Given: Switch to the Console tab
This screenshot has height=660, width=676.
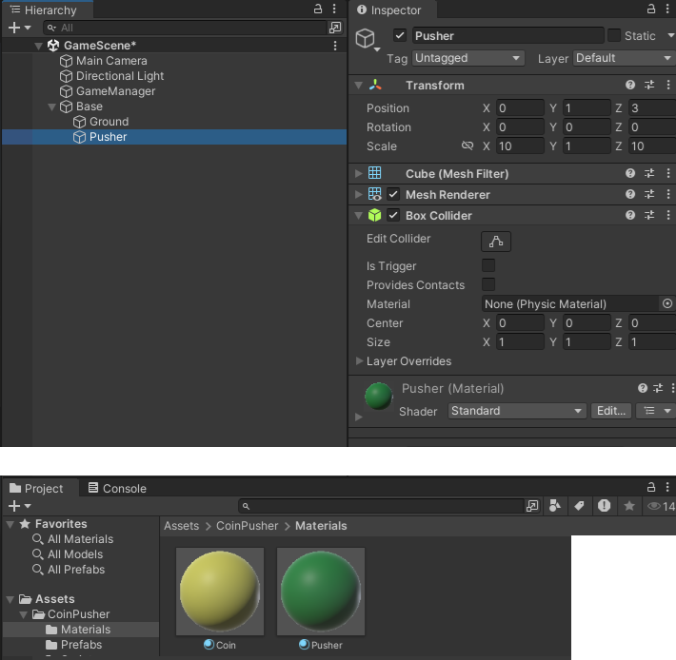Looking at the screenshot, I should tap(116, 488).
